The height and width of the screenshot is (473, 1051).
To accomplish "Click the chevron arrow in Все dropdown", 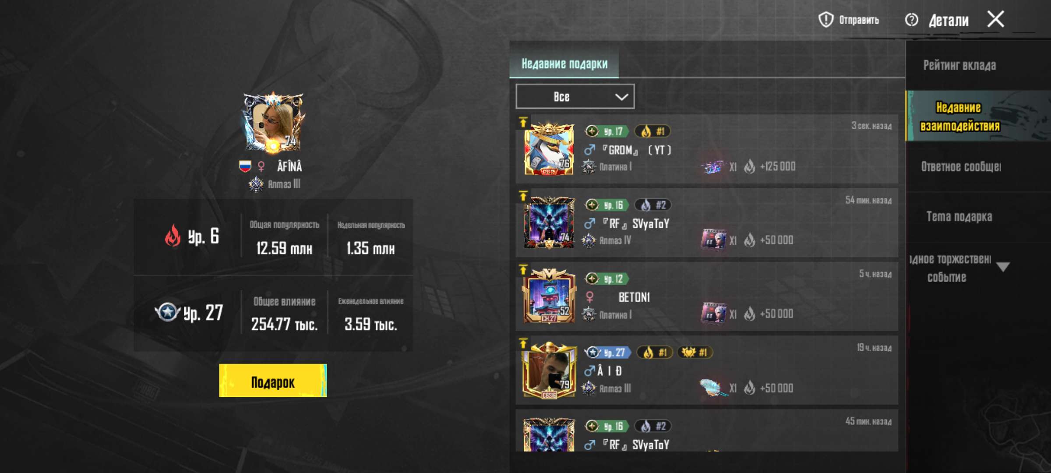I will click(621, 97).
